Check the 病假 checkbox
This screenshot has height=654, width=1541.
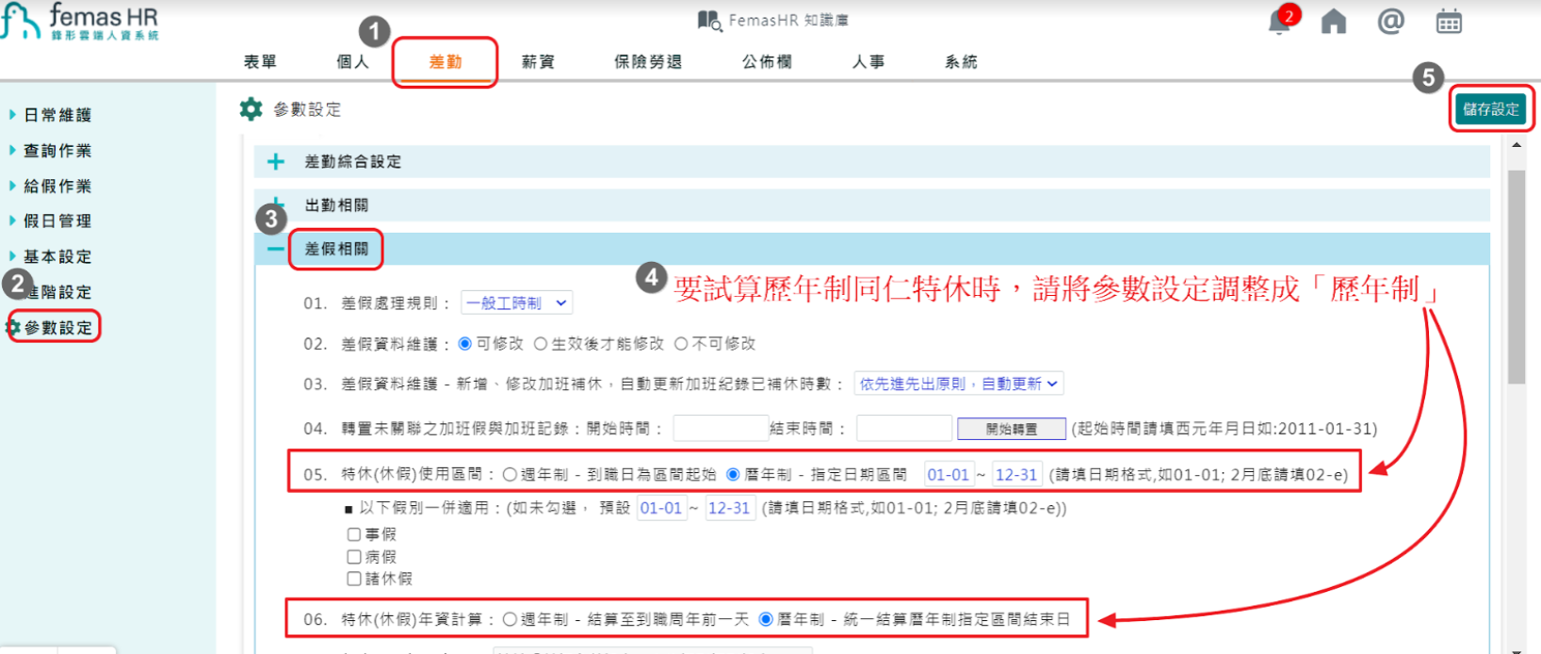coord(354,557)
